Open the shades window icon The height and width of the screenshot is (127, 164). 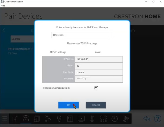coord(70,119)
